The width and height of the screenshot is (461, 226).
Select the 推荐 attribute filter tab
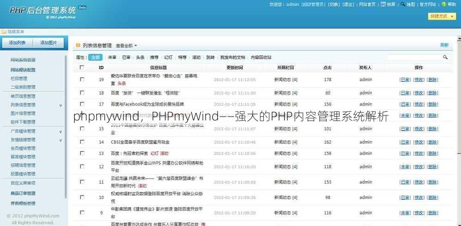(154, 58)
